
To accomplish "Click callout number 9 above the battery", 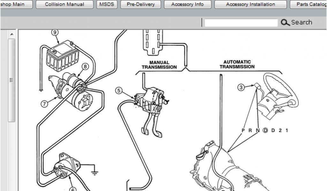I will [55, 32].
